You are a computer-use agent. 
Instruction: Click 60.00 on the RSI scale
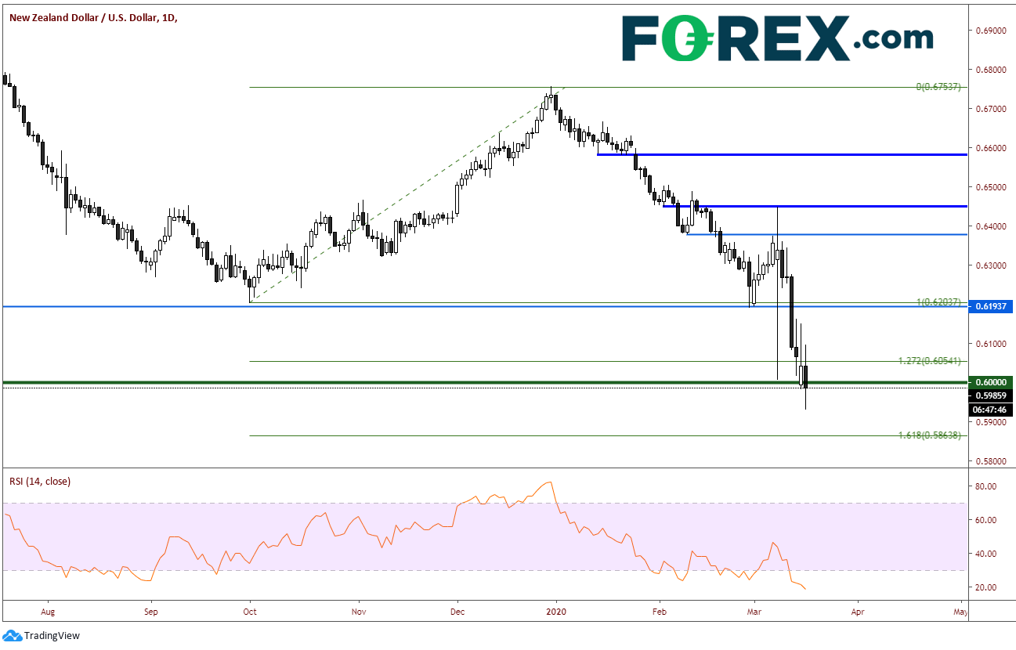pos(986,520)
